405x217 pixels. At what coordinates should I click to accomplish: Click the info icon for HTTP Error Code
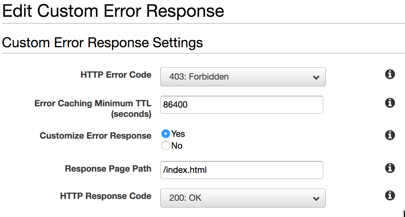click(390, 75)
